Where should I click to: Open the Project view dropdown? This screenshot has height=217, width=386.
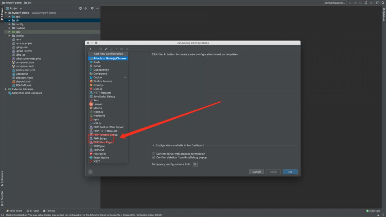coord(16,8)
